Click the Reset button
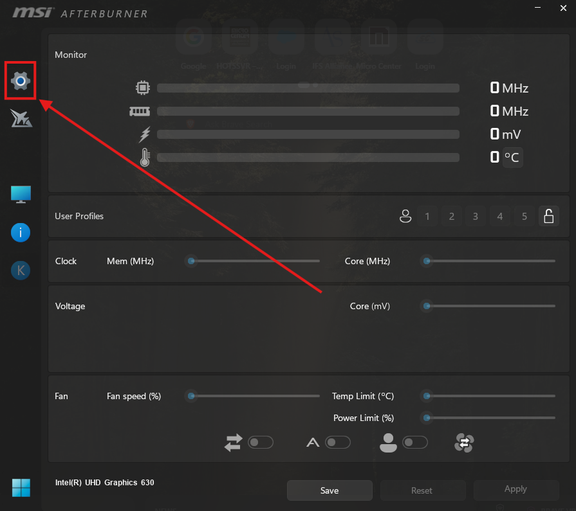576x511 pixels. (422, 490)
